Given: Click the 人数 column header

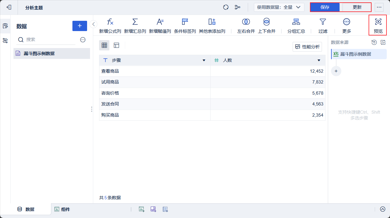Looking at the screenshot, I should tap(268, 60).
